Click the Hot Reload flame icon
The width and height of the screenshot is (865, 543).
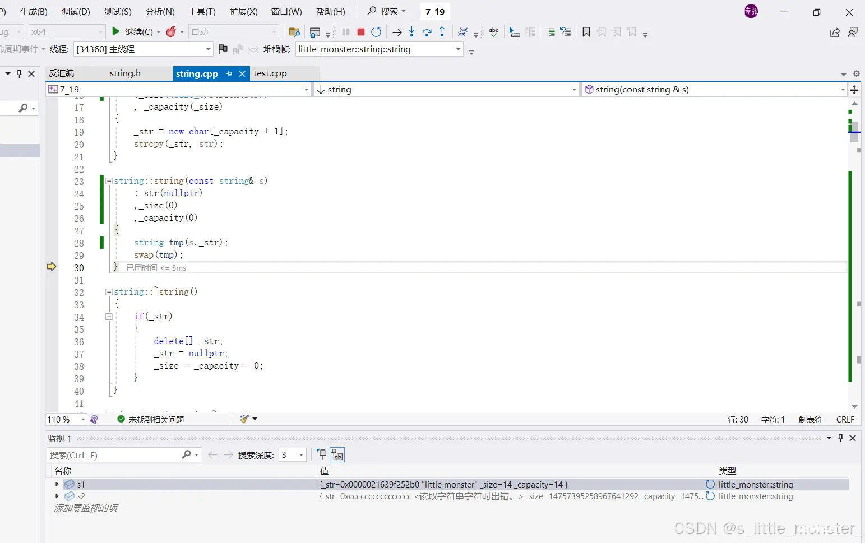[172, 32]
